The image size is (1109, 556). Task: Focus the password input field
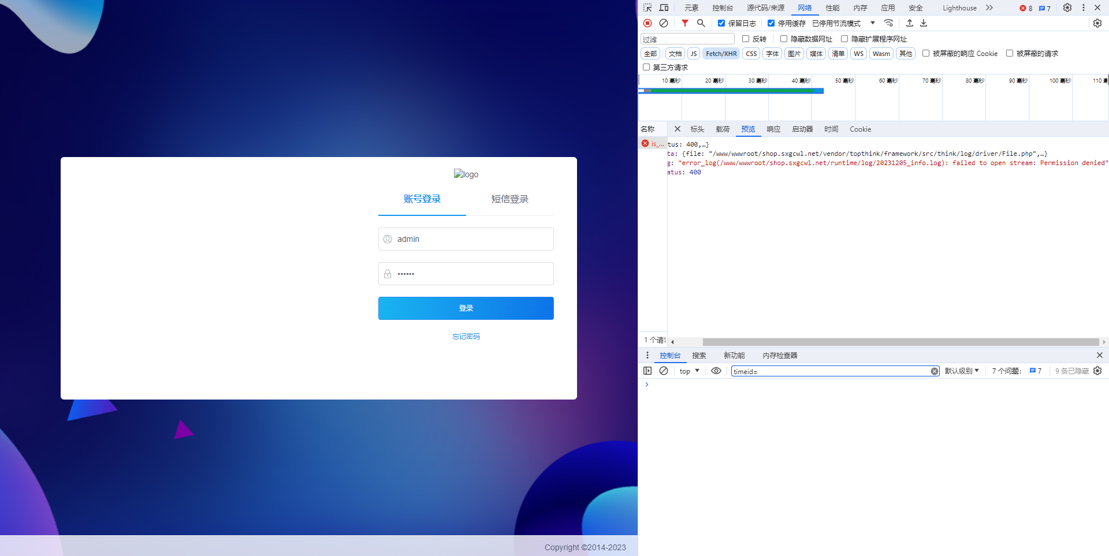(x=466, y=274)
